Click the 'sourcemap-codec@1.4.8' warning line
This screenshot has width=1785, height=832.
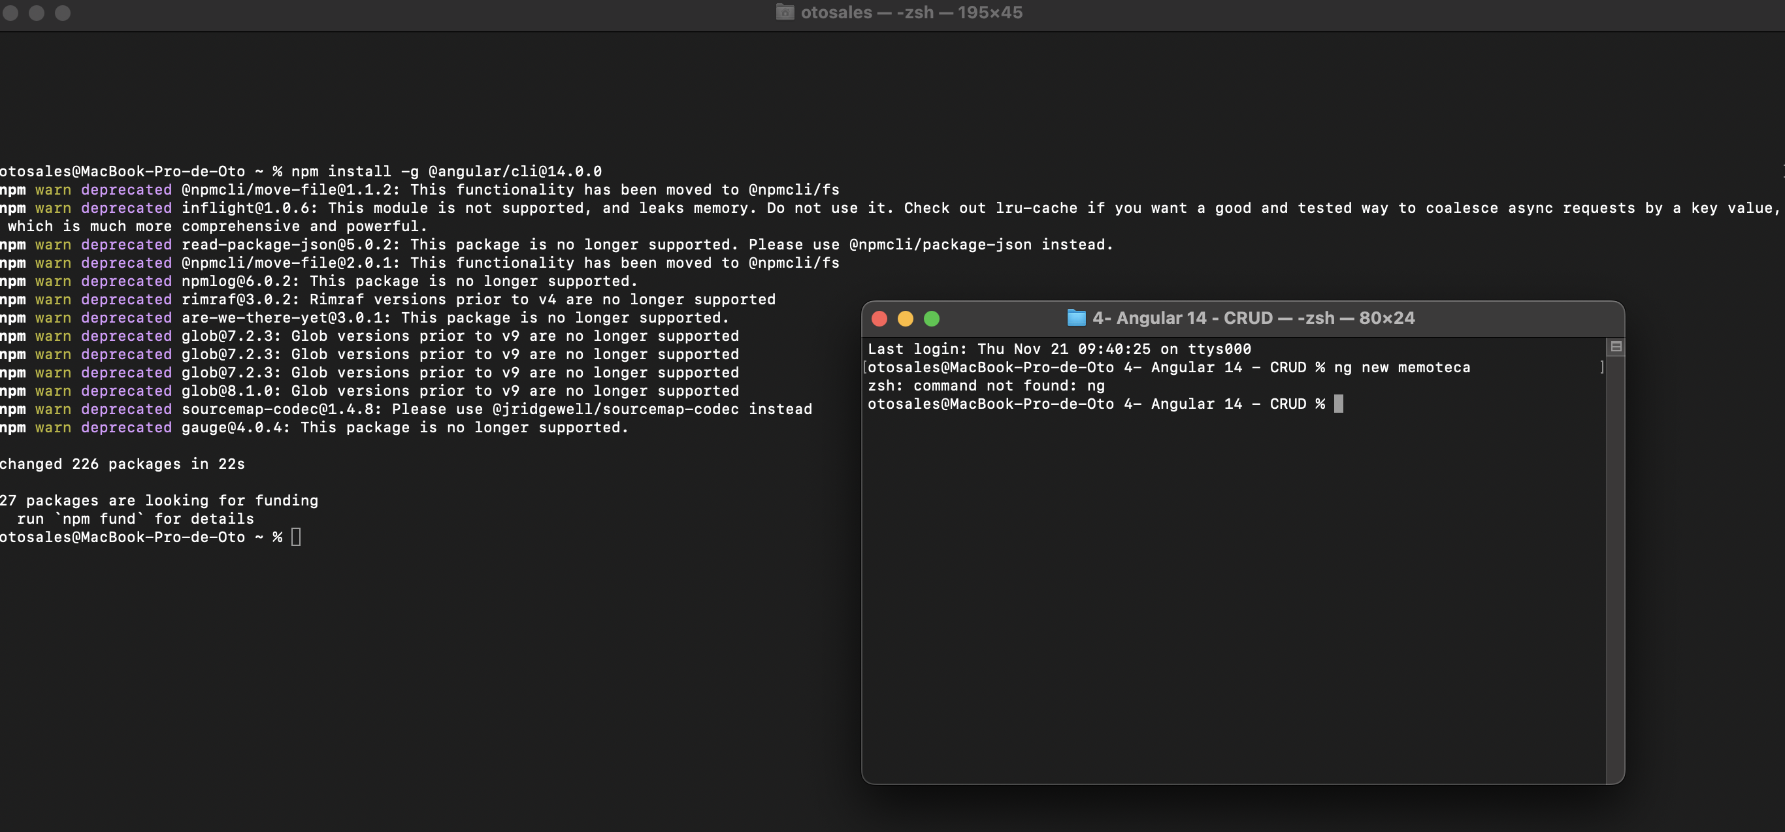click(x=406, y=409)
